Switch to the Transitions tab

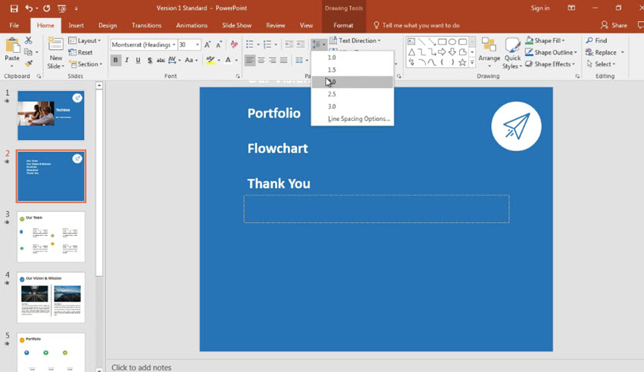(x=146, y=25)
